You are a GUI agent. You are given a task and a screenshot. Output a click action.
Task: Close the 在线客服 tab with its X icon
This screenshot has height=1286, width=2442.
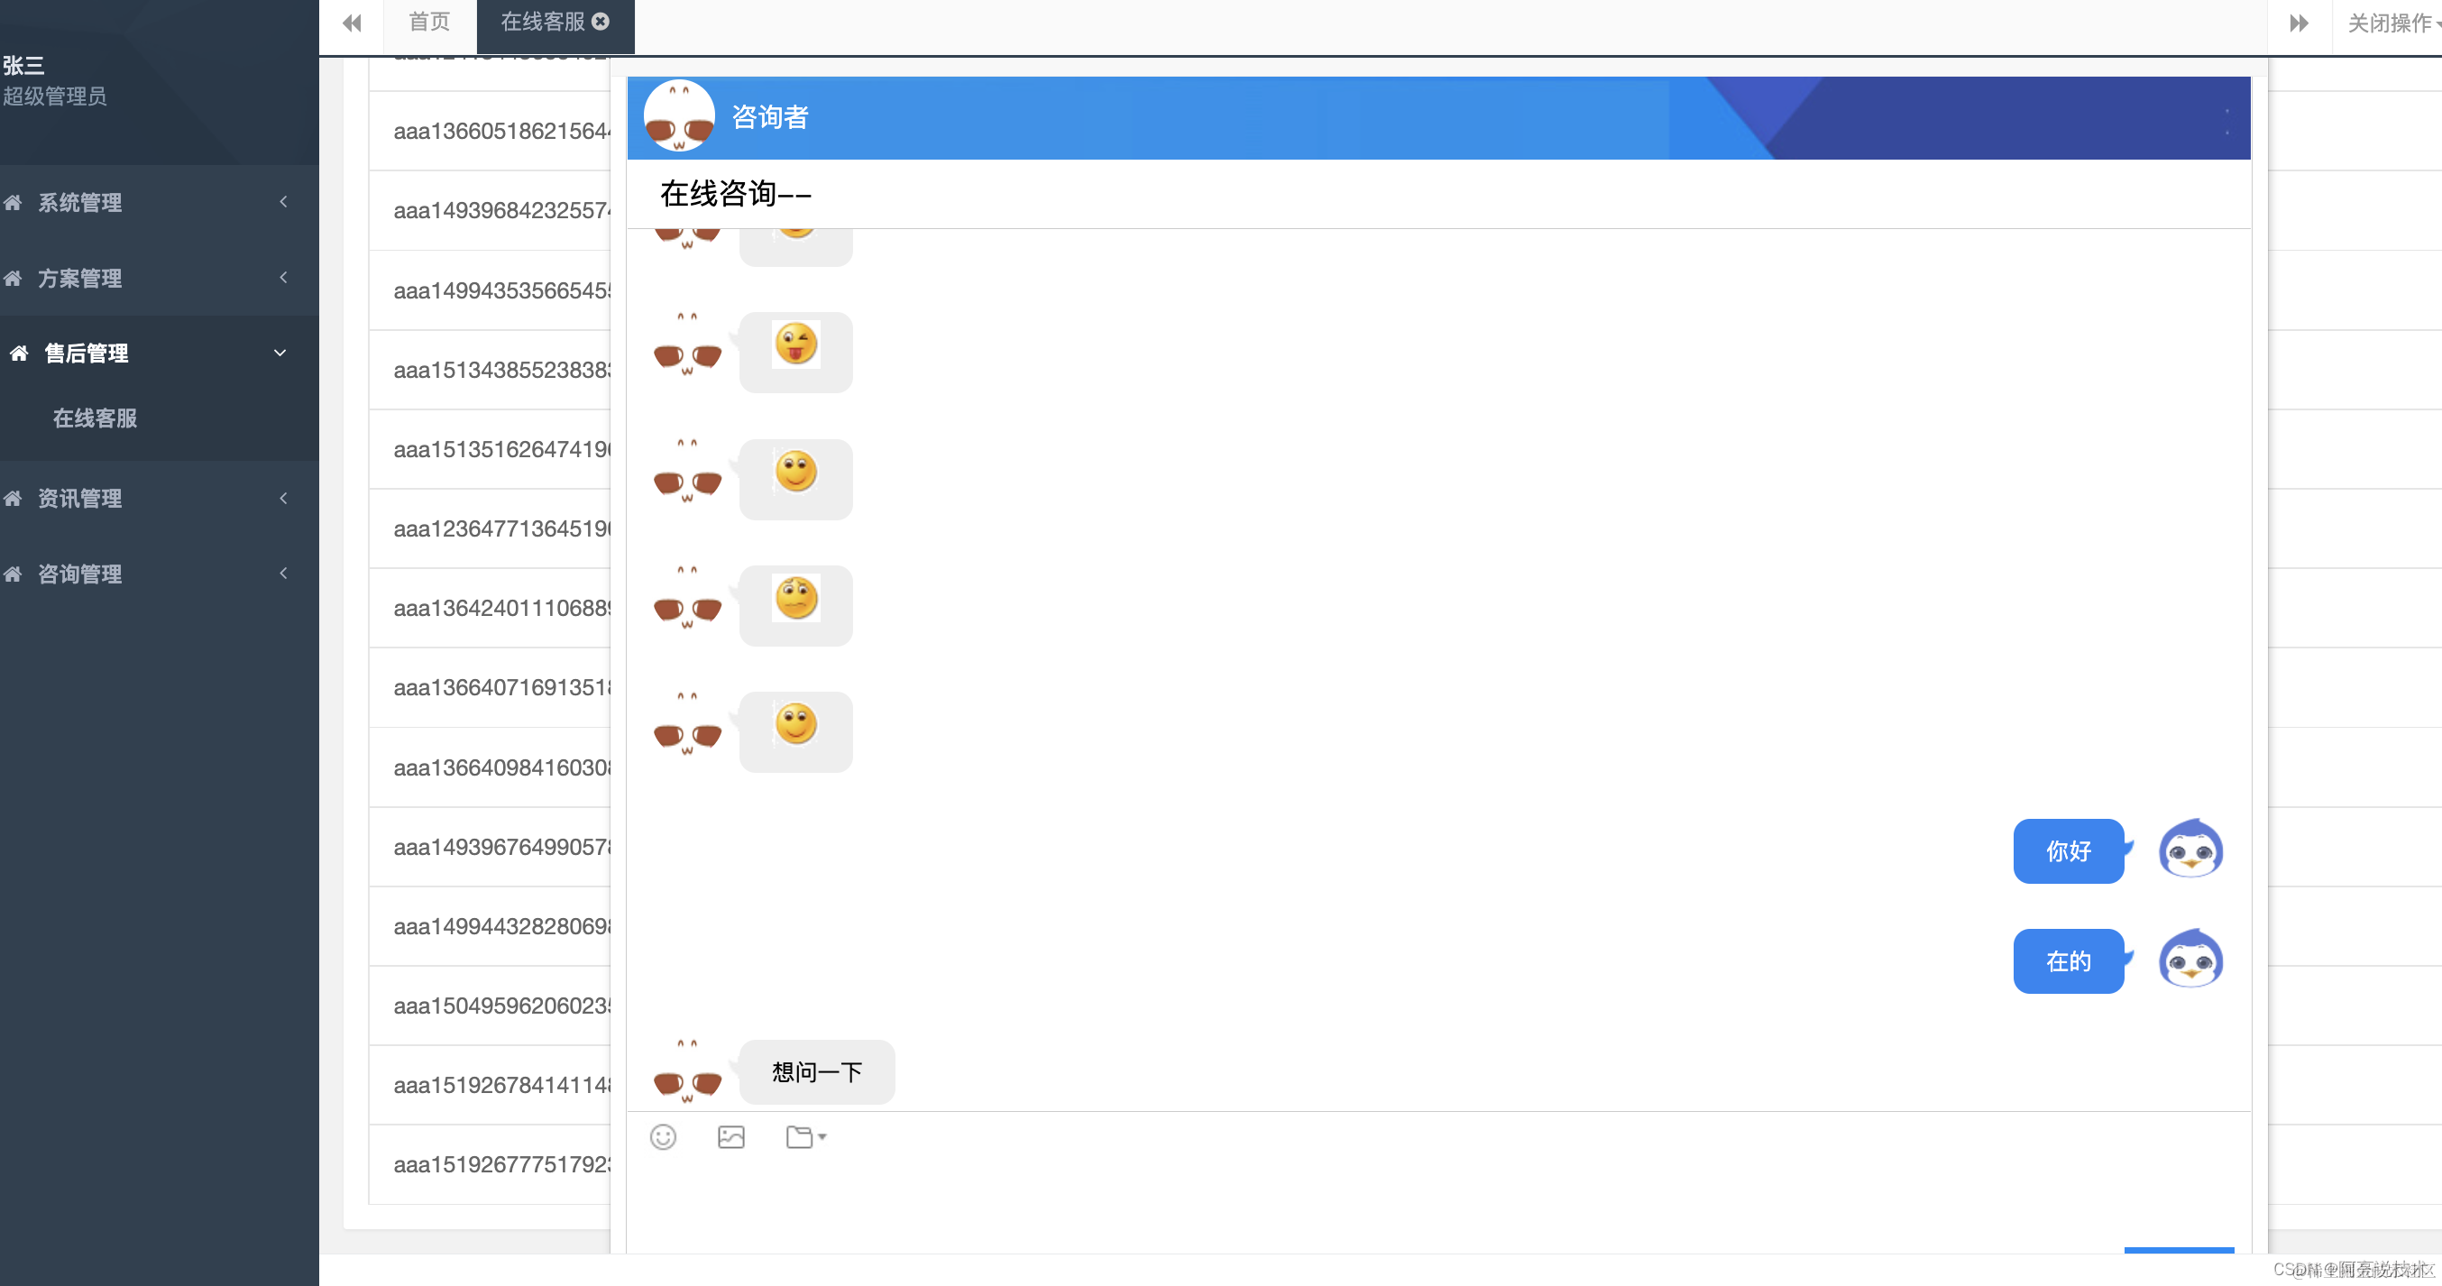click(601, 22)
